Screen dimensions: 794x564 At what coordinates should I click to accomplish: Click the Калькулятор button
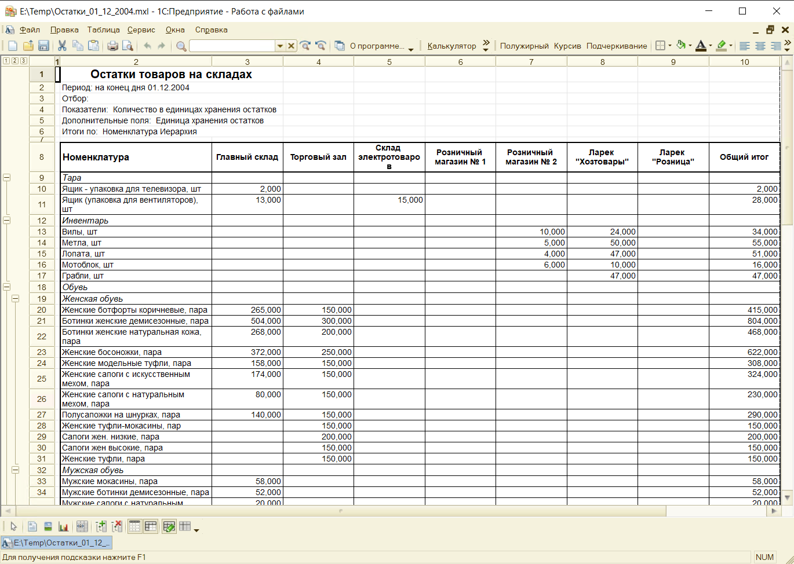click(x=452, y=46)
